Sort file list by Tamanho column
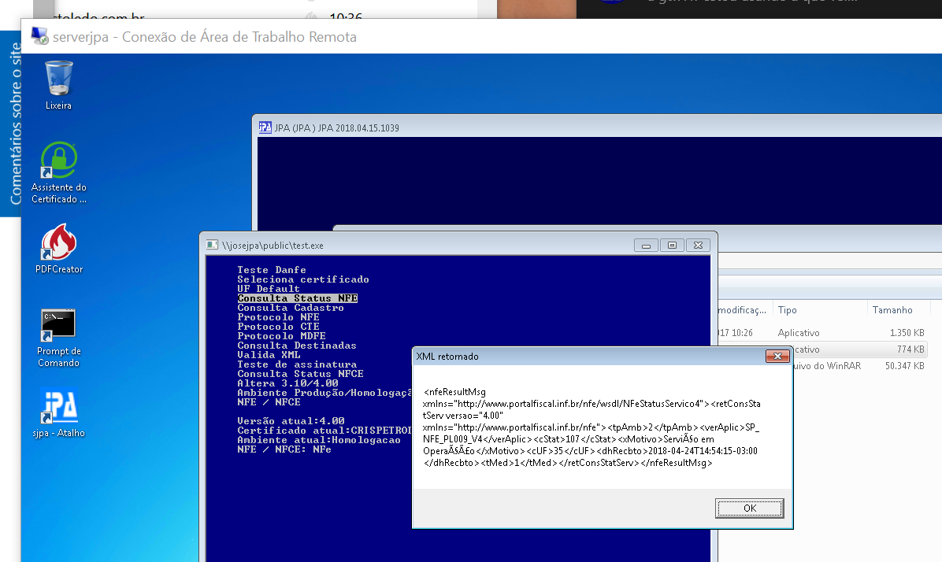 tap(892, 310)
